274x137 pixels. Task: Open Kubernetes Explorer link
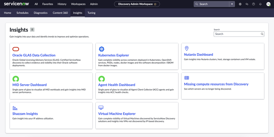[114, 55]
